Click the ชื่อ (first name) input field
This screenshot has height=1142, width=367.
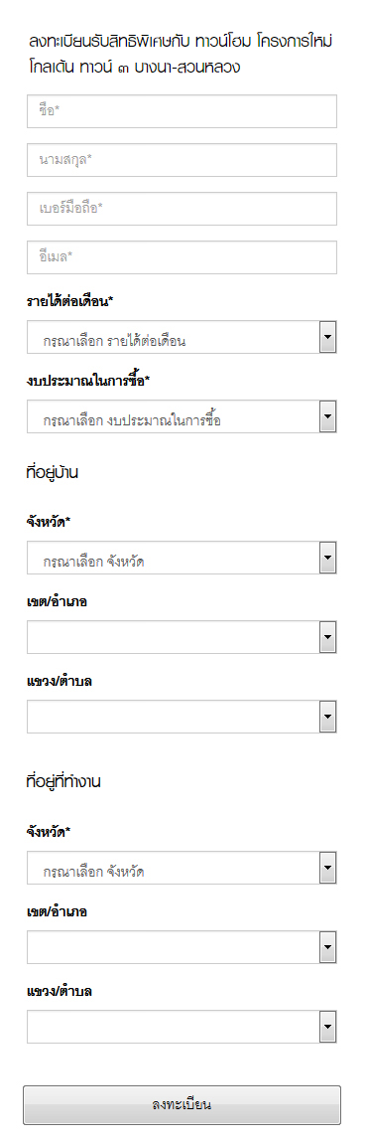coord(182,110)
